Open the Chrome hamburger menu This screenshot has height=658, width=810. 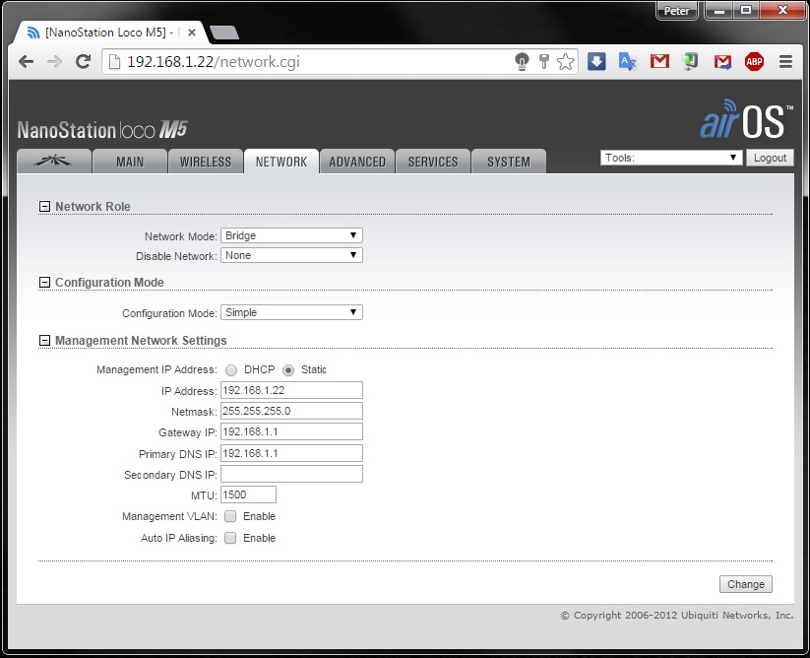(785, 61)
